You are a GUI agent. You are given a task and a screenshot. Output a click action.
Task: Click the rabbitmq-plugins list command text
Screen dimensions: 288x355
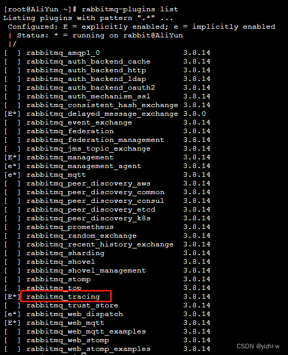pos(130,9)
